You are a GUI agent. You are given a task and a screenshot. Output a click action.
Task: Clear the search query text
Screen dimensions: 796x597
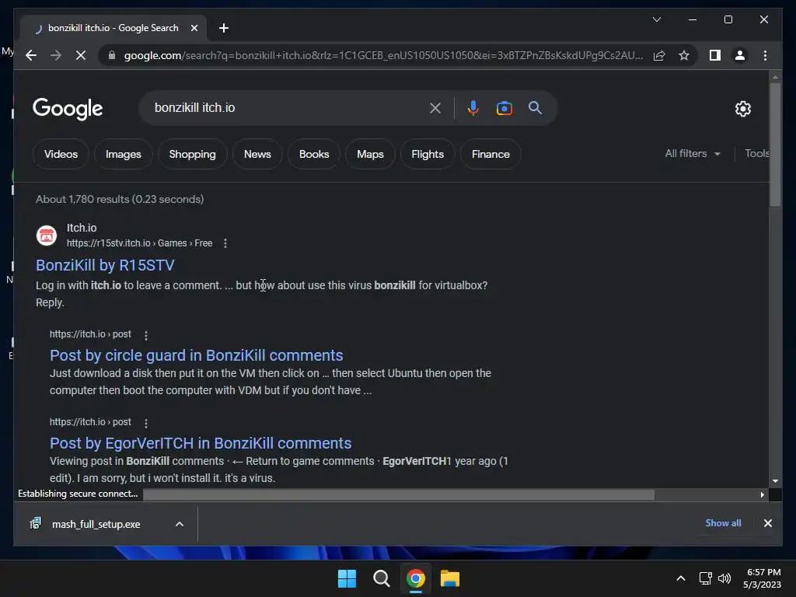(435, 107)
